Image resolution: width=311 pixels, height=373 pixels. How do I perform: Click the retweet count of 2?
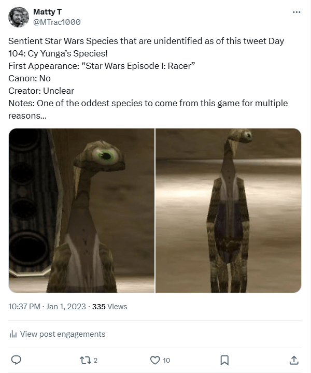[x=95, y=361]
